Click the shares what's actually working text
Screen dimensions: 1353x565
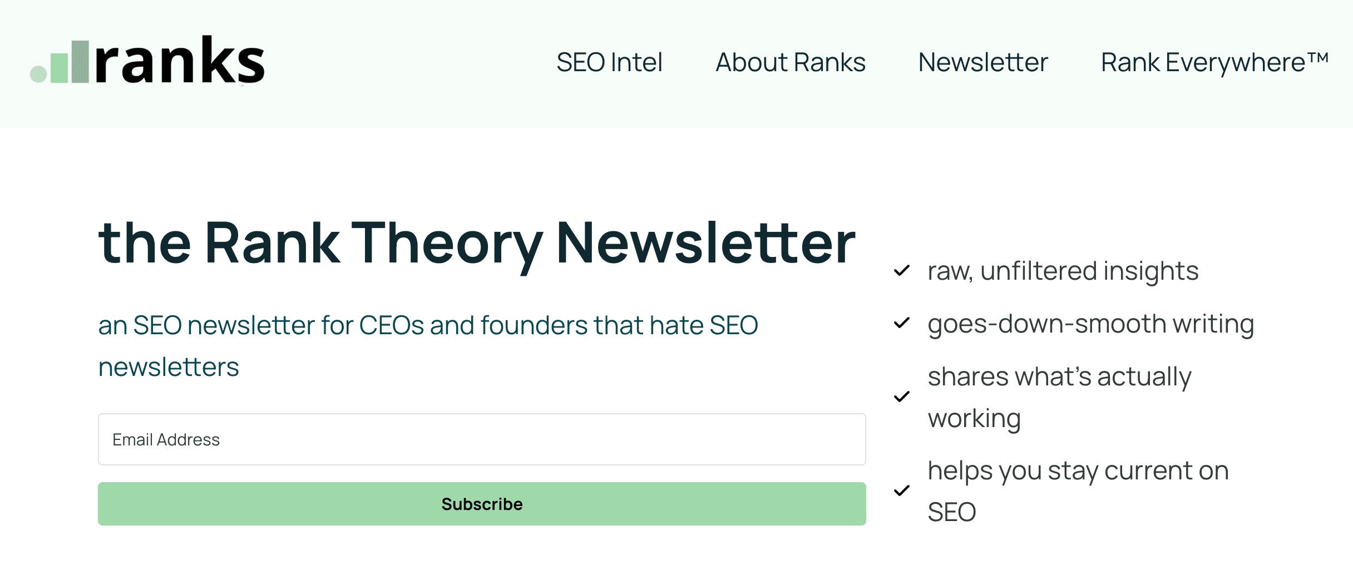1059,397
